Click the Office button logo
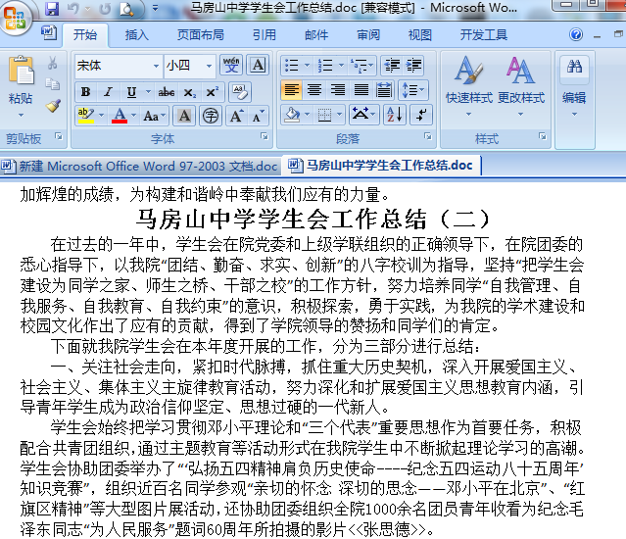Image resolution: width=626 pixels, height=539 pixels. point(15,18)
